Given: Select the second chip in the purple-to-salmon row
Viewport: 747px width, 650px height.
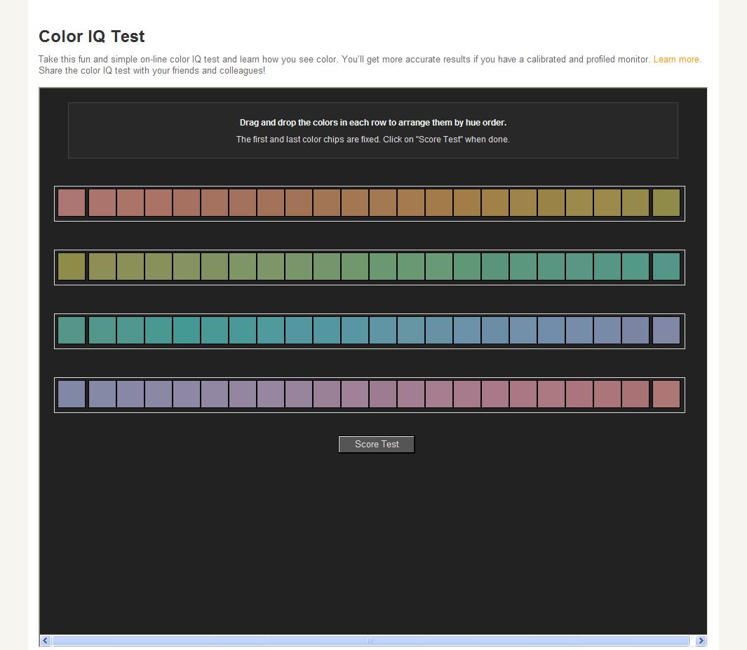Looking at the screenshot, I should [x=102, y=394].
